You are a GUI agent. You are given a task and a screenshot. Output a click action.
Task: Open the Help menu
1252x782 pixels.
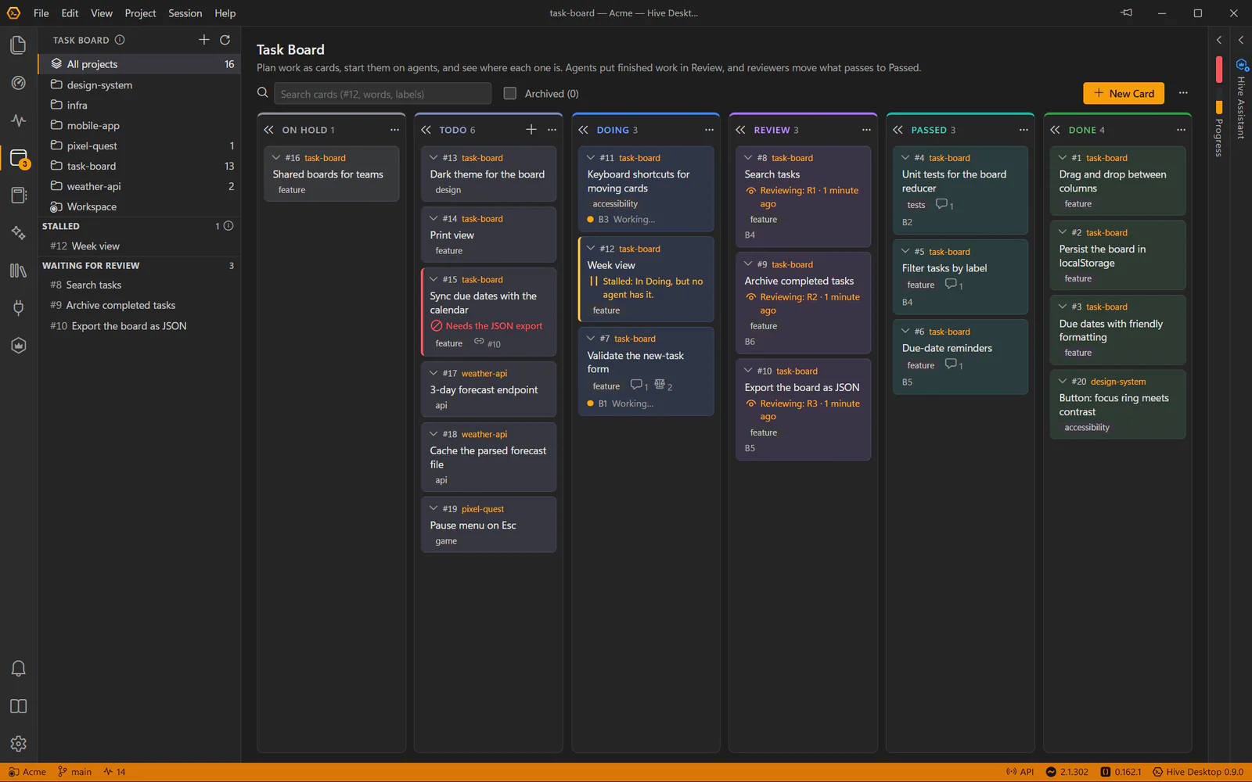point(225,13)
